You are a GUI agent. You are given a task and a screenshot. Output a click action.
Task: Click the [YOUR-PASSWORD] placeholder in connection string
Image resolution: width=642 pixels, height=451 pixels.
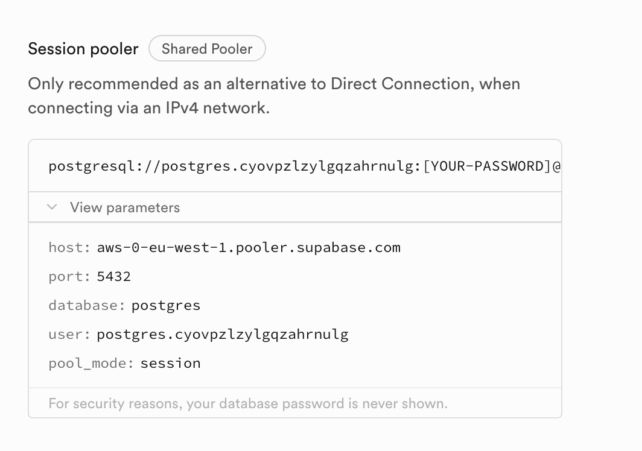(x=488, y=166)
